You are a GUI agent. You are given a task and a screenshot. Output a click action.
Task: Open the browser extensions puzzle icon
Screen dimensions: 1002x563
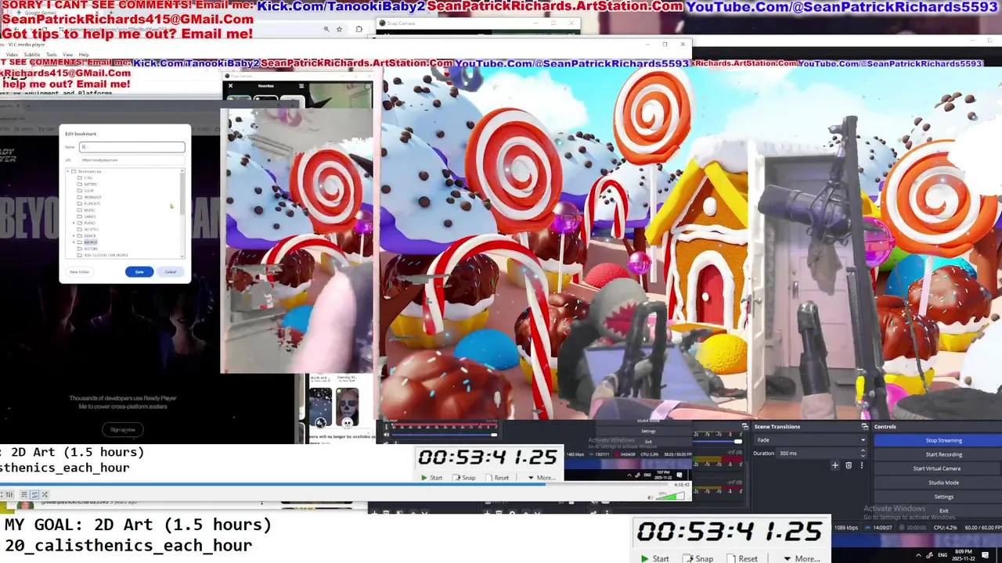coord(359,29)
